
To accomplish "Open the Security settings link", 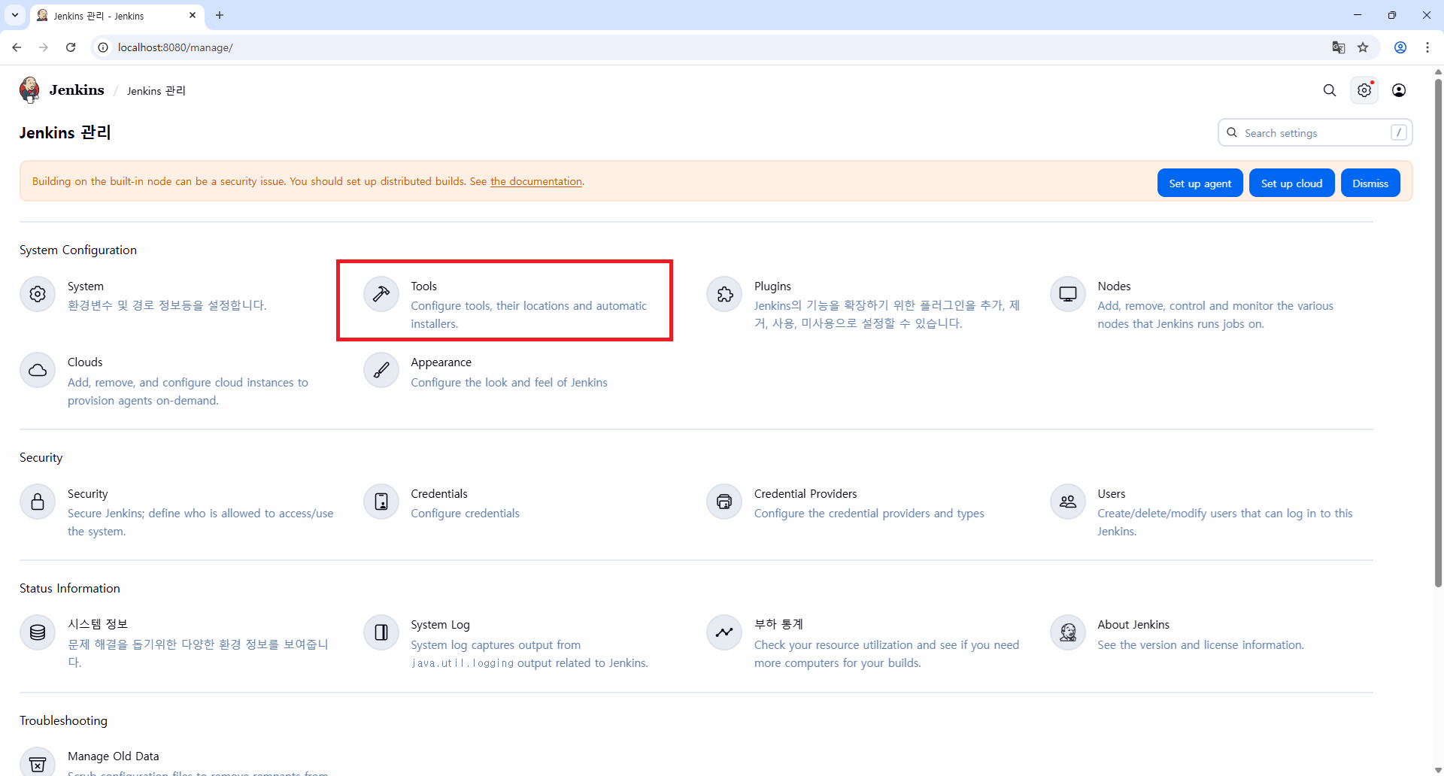I will 88,494.
